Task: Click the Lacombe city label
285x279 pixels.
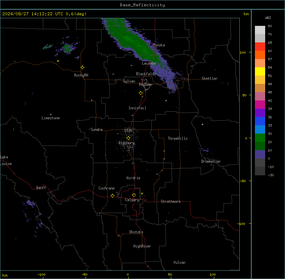Action: [x=149, y=63]
